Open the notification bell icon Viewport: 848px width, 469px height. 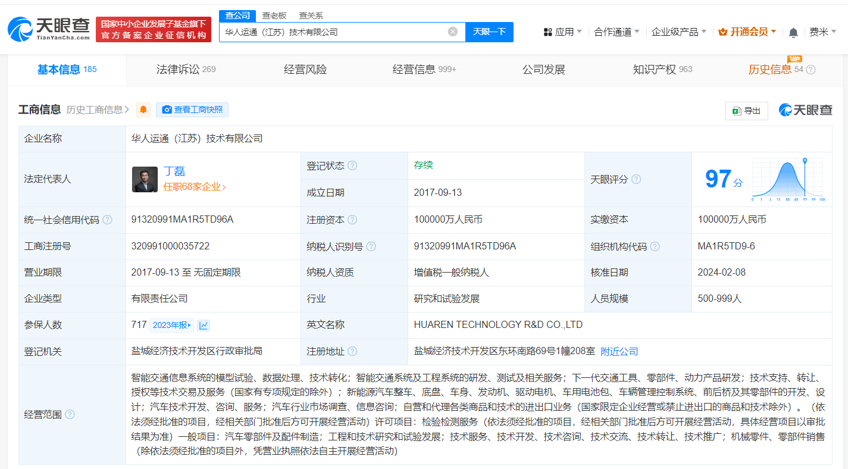tap(793, 32)
